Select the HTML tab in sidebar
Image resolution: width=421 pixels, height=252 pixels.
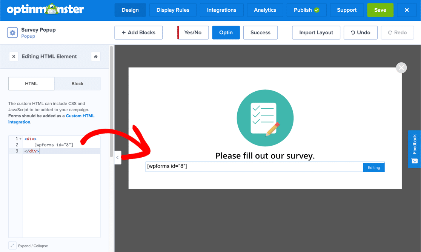(x=31, y=83)
